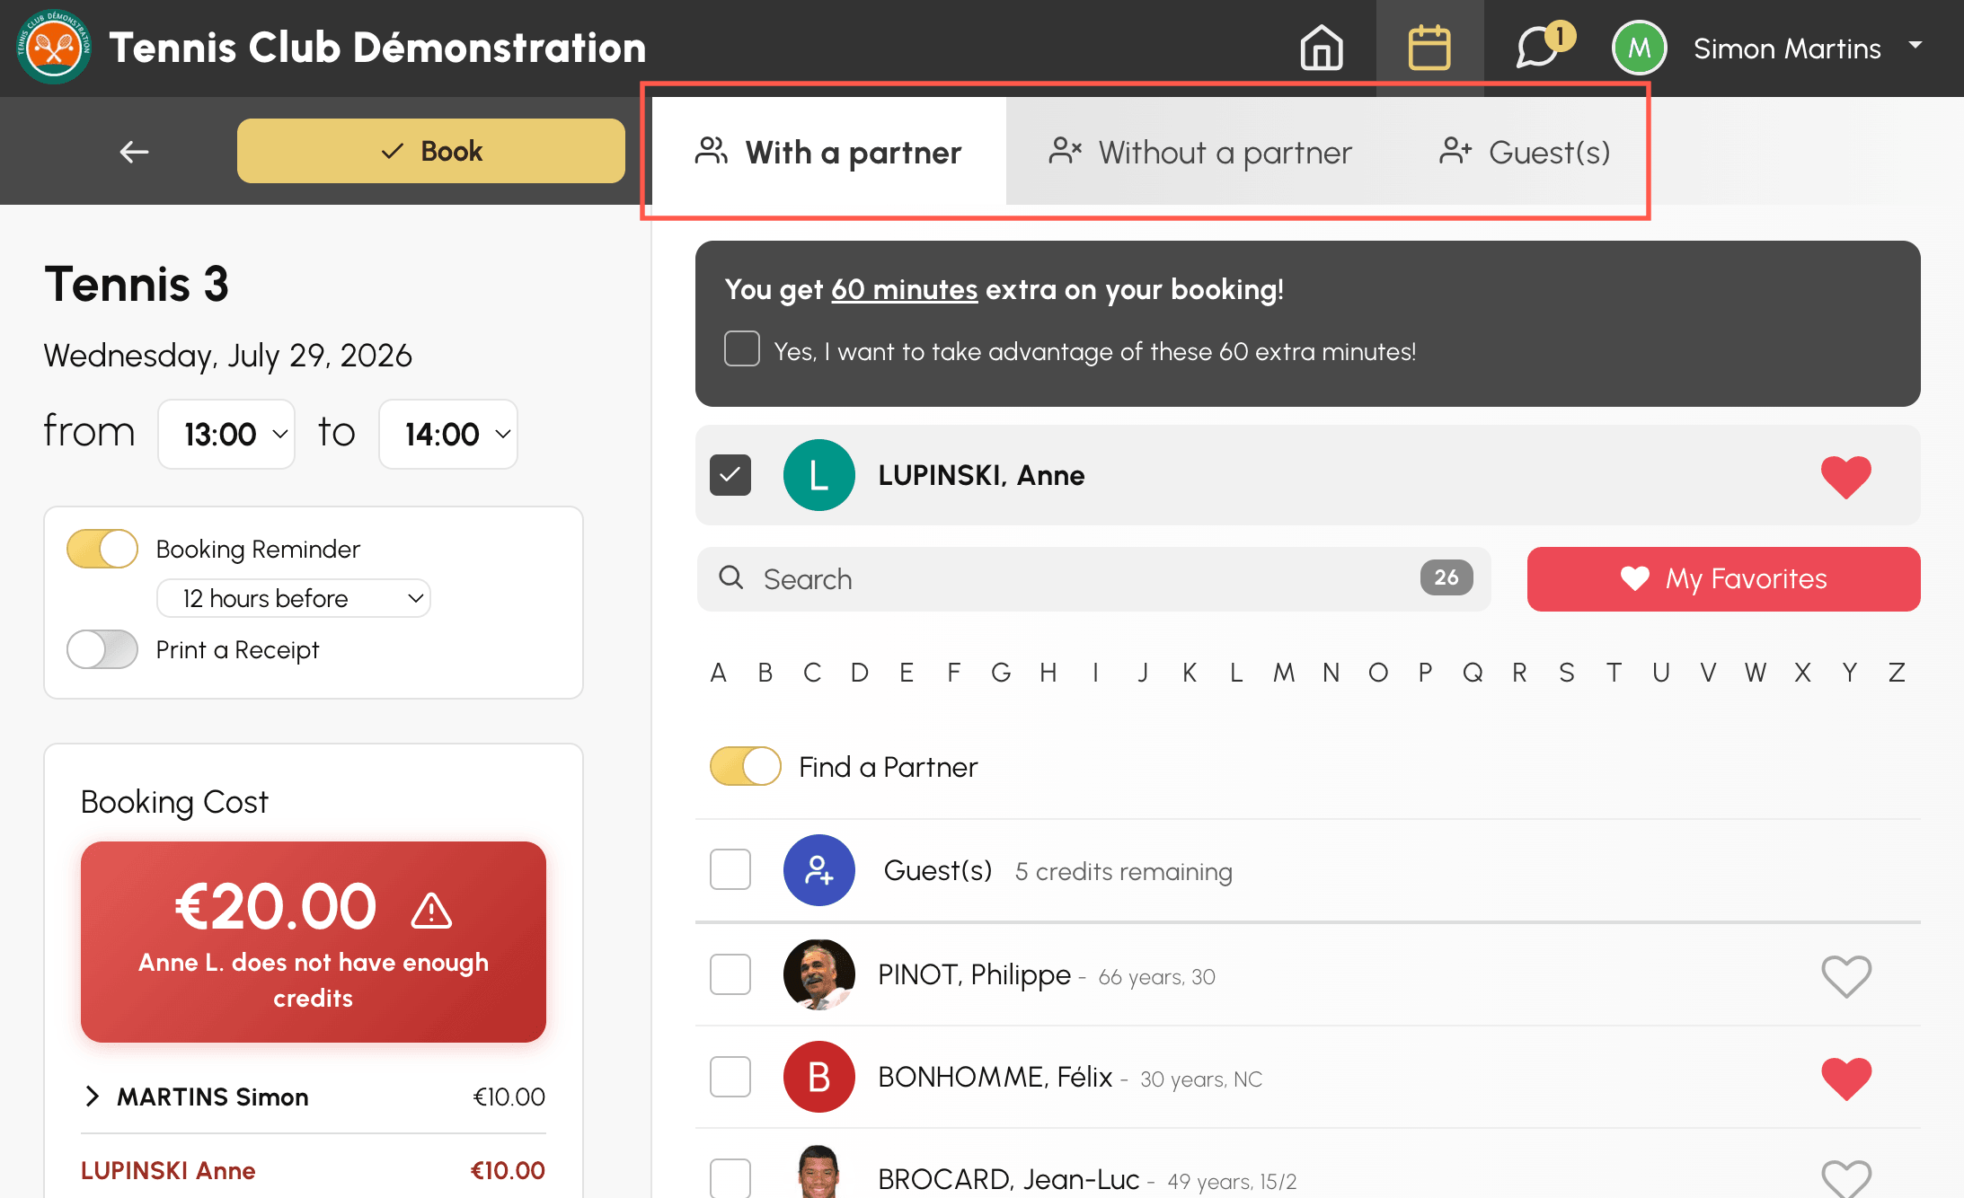
Task: Uncheck selected partner LUPINSKI, Anne
Action: [730, 475]
